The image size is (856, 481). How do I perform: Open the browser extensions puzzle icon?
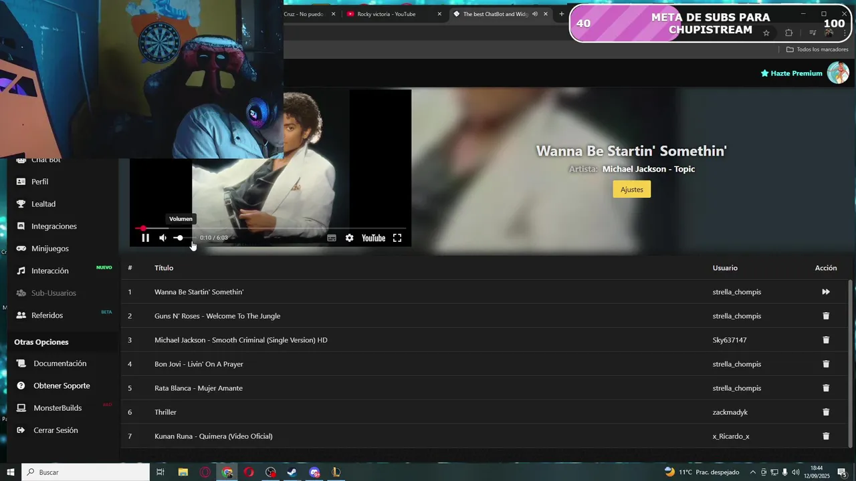point(789,33)
